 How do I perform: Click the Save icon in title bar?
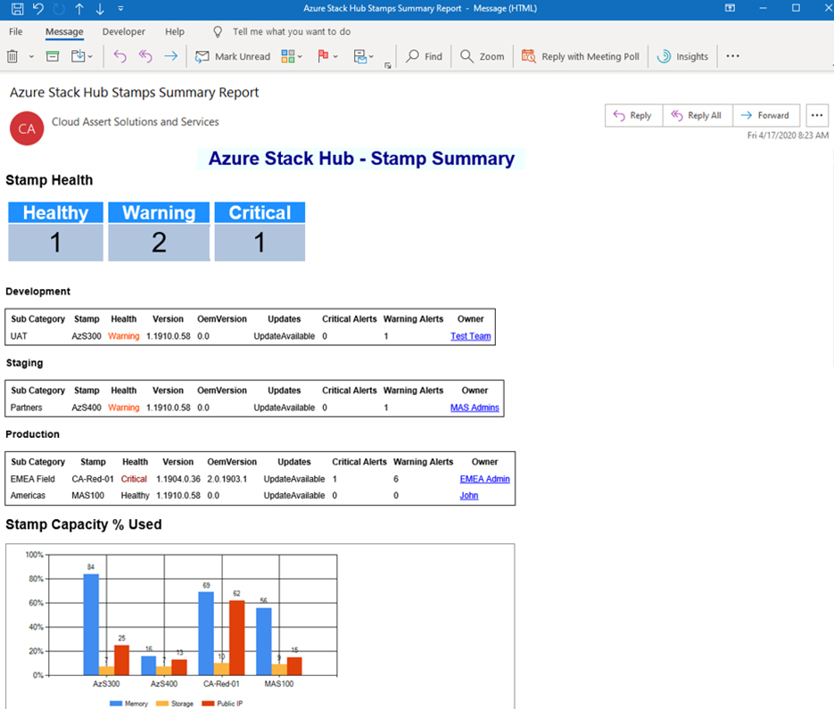[17, 9]
